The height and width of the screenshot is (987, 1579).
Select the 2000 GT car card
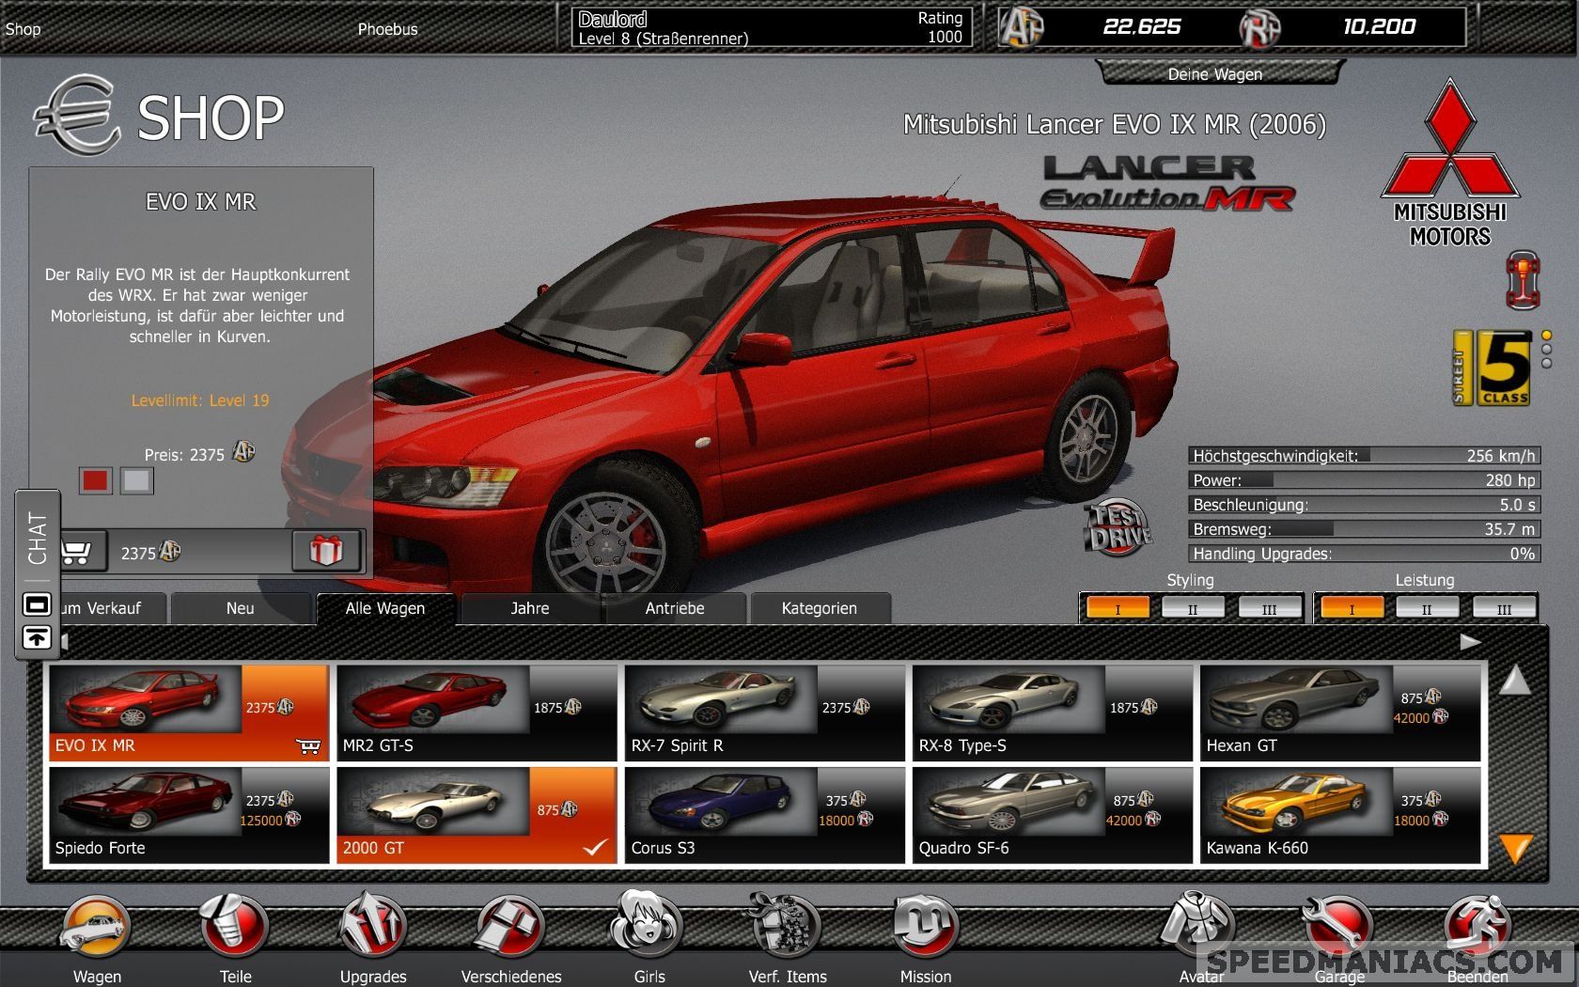pyautogui.click(x=477, y=815)
